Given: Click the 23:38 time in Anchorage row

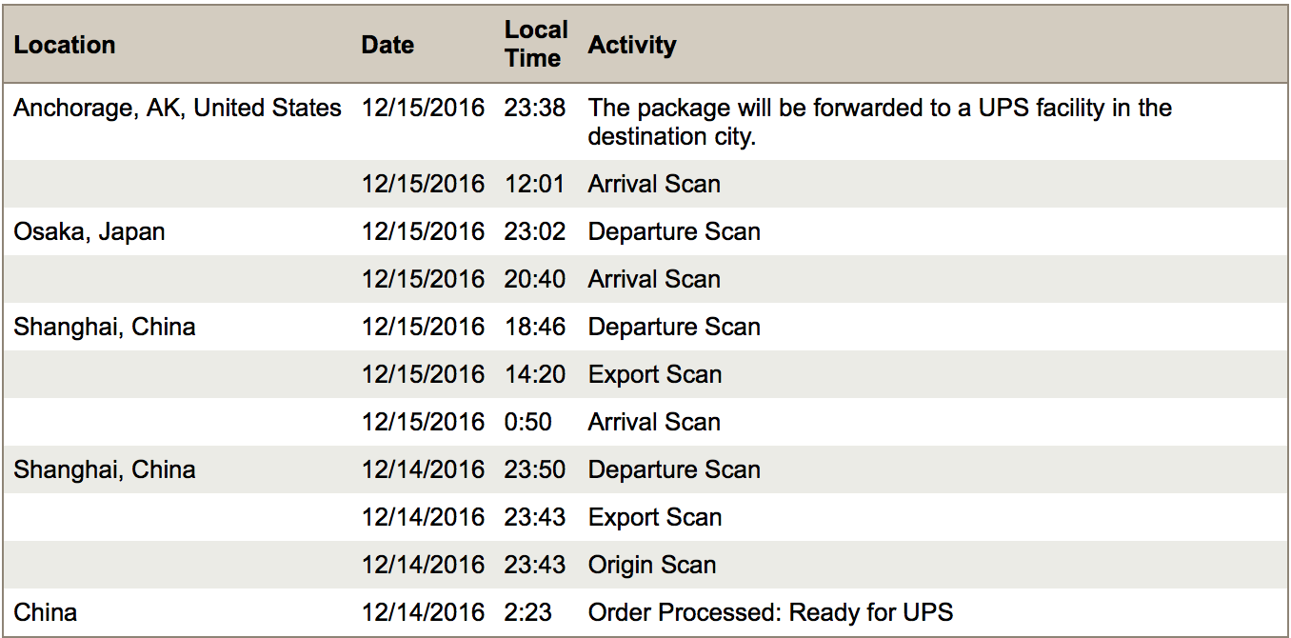Looking at the screenshot, I should click(534, 109).
